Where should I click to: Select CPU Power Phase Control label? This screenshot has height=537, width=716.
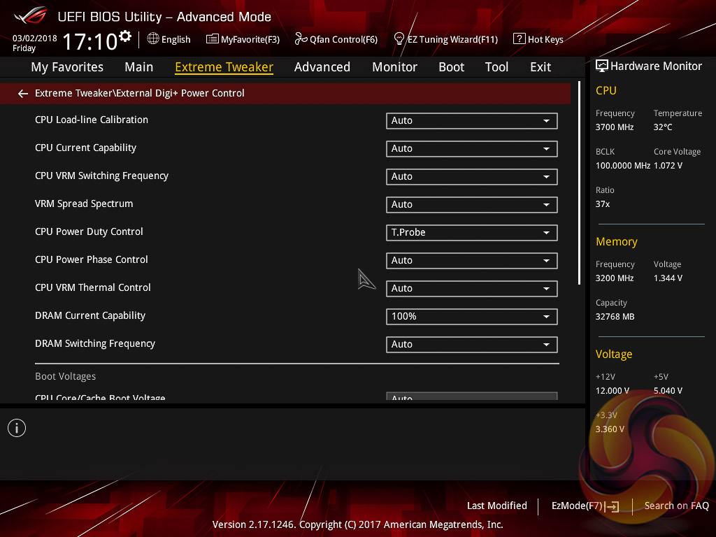(x=92, y=259)
